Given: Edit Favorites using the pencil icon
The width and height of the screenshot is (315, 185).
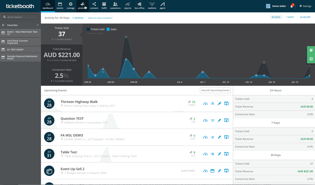Looking at the screenshot, I should (37, 25).
